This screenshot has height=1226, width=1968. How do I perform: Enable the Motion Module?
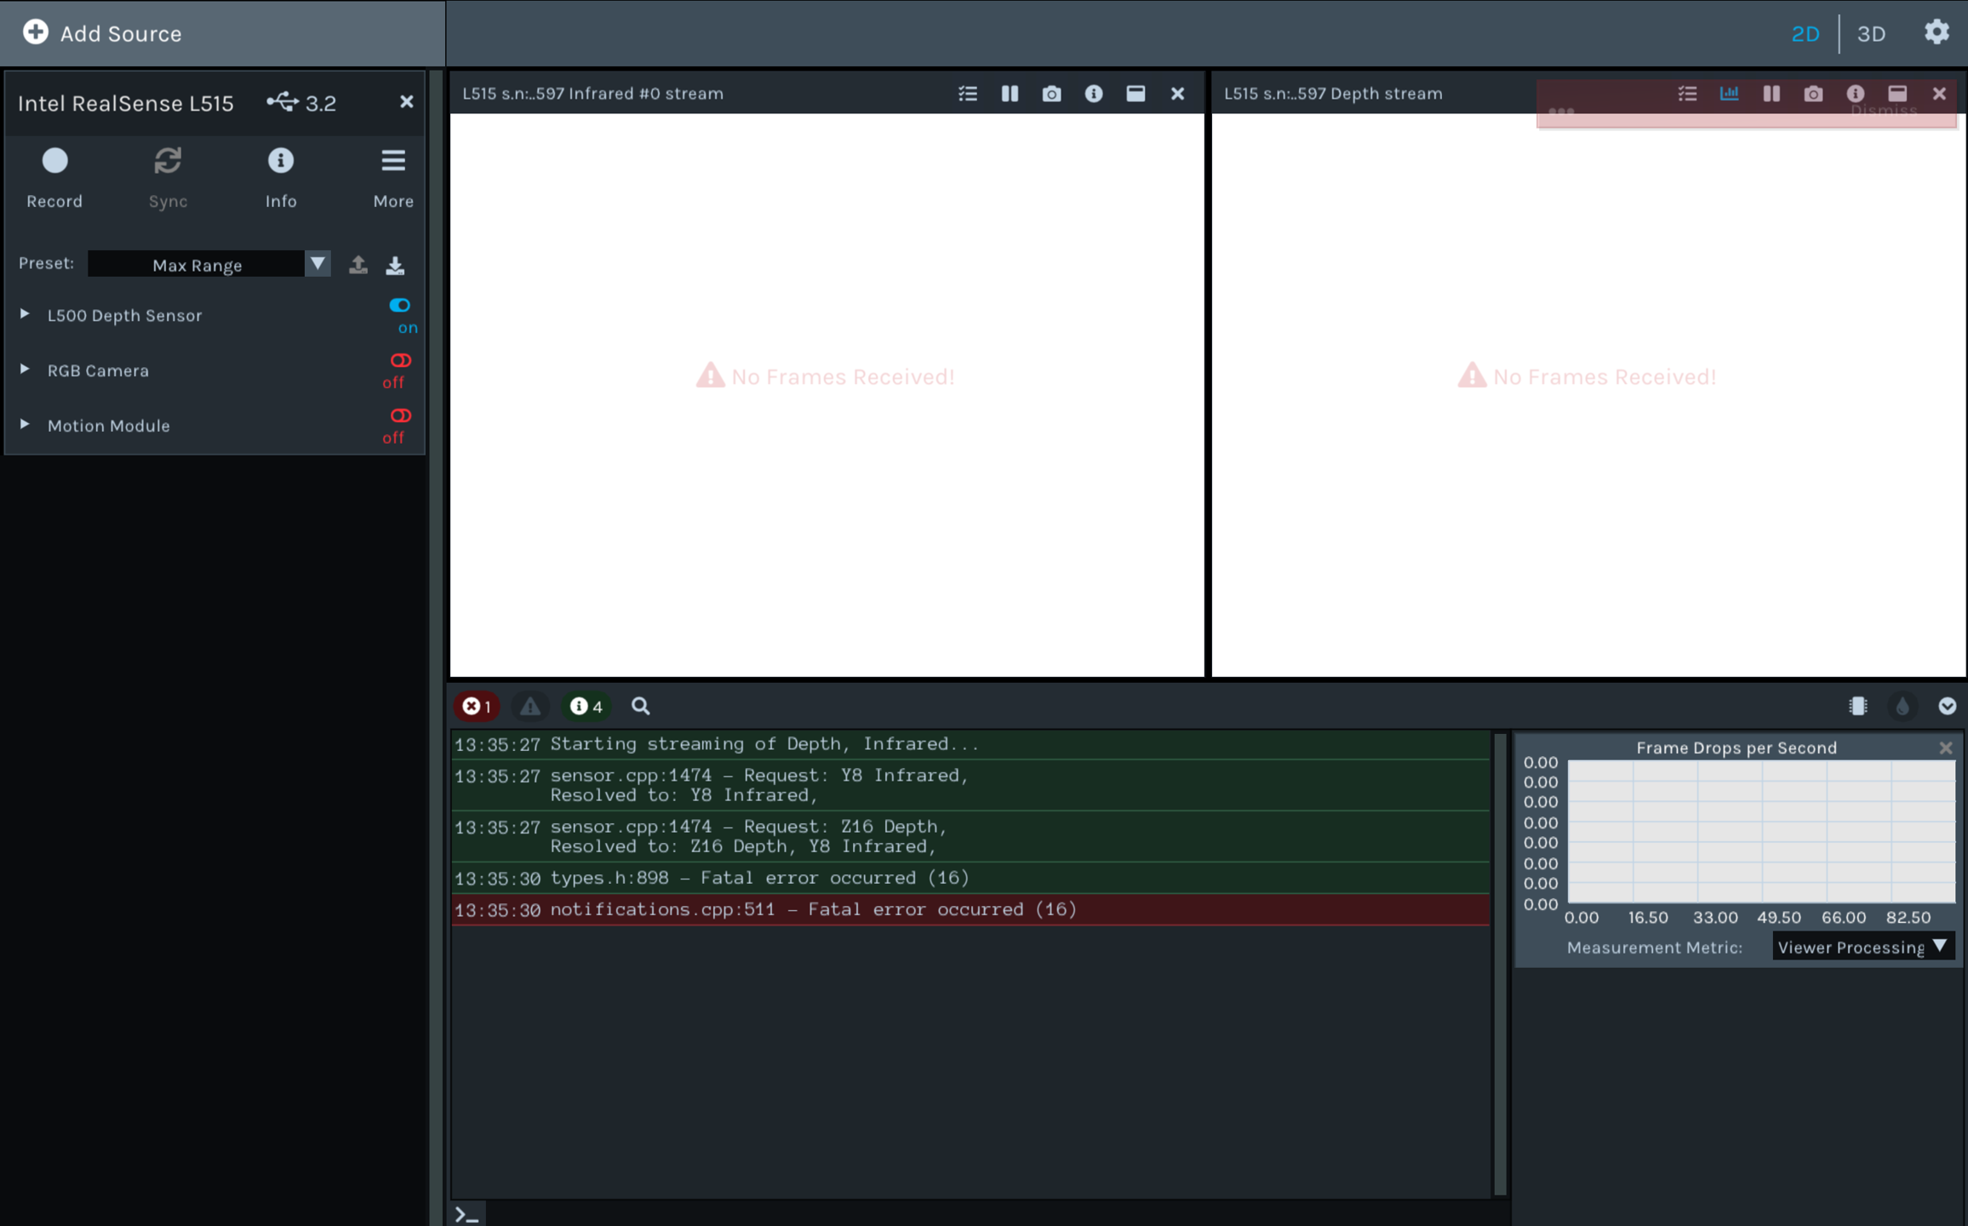(x=400, y=415)
